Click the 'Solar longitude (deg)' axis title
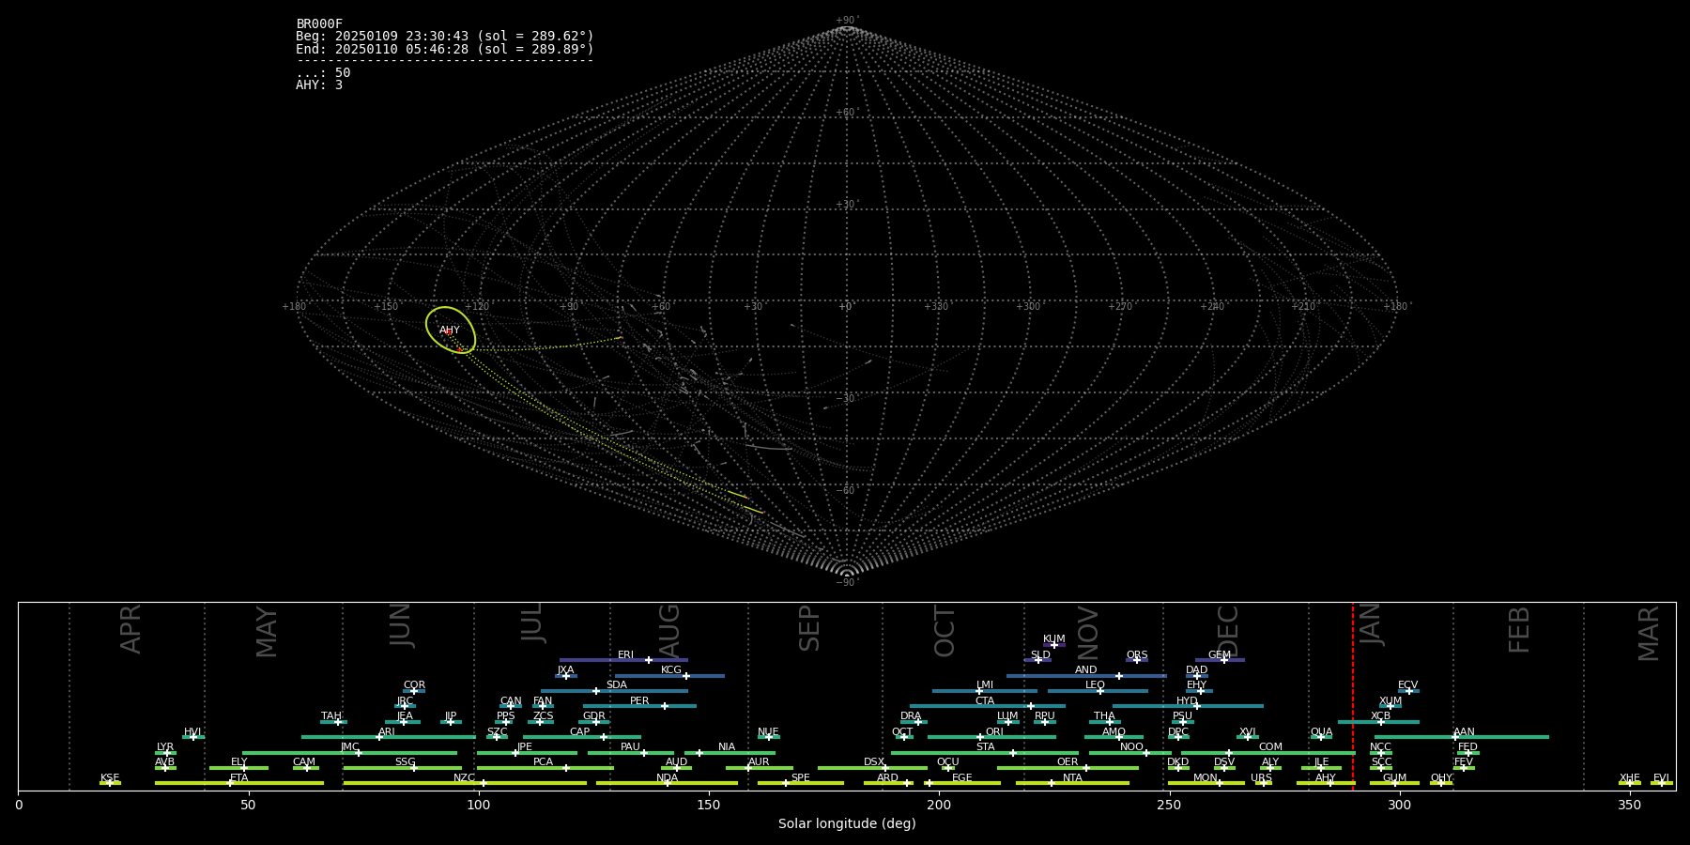 pyautogui.click(x=847, y=824)
